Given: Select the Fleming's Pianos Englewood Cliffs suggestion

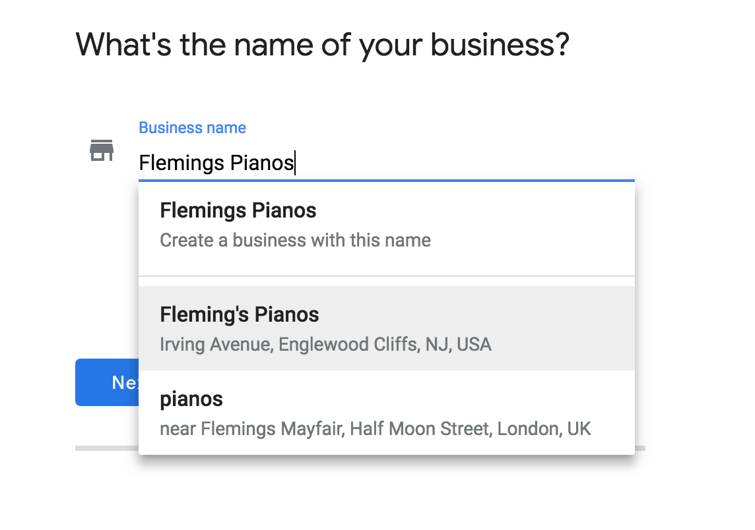Looking at the screenshot, I should point(387,328).
